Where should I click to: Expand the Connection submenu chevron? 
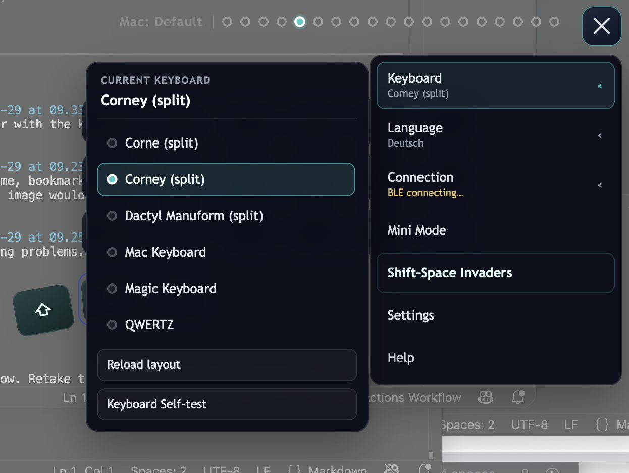click(x=600, y=185)
